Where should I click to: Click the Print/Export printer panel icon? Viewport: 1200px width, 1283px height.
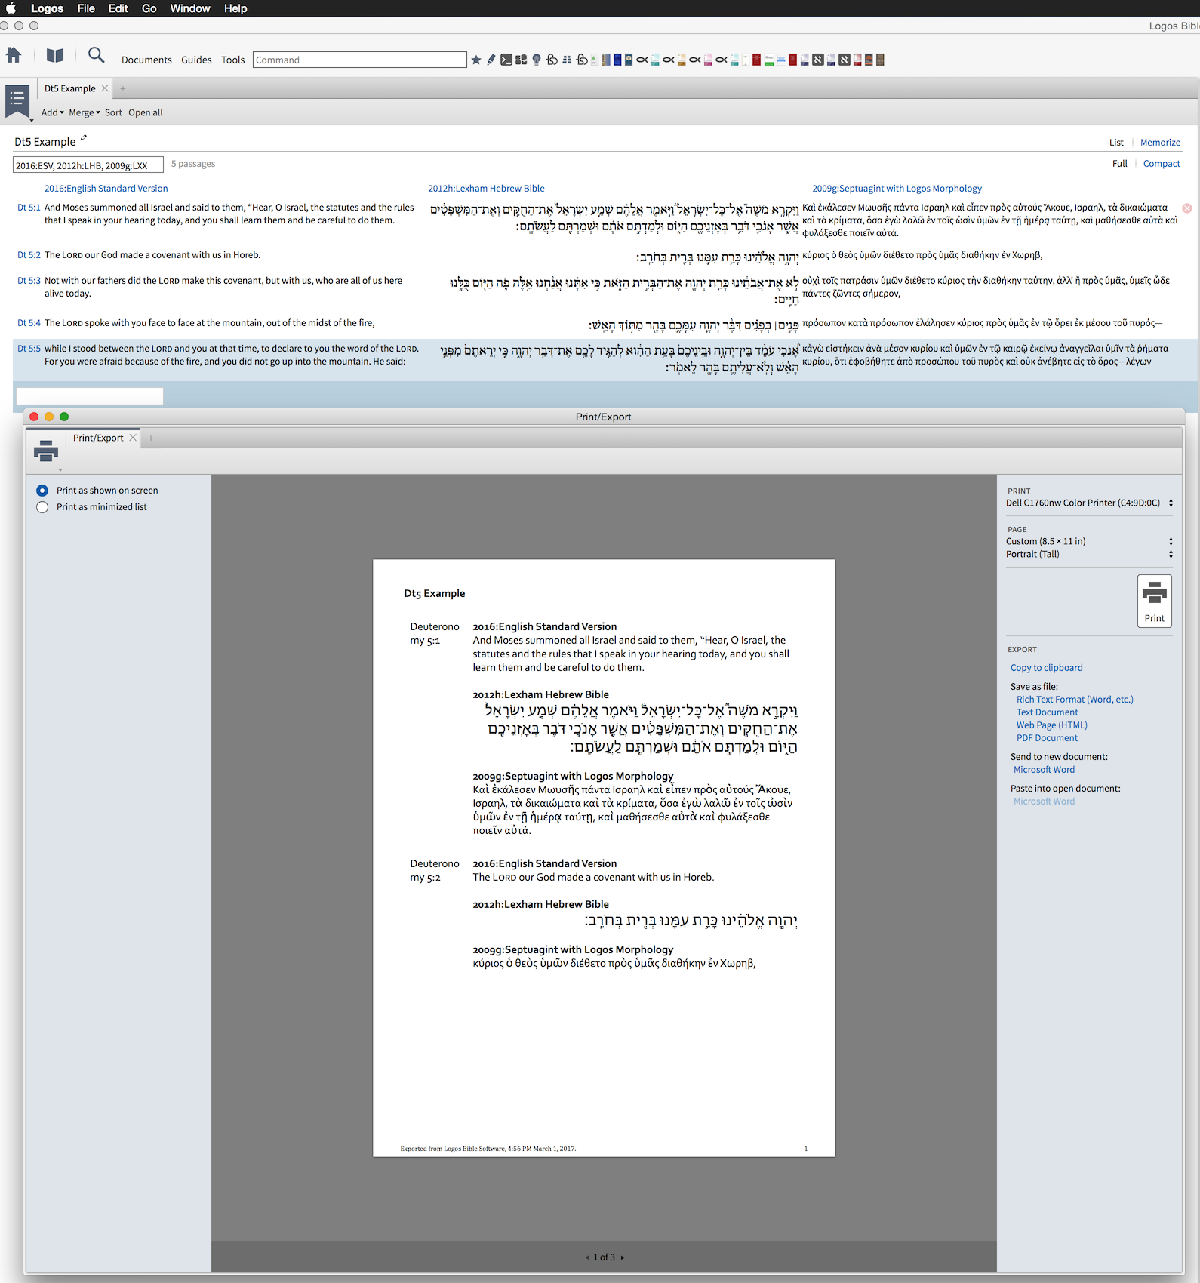(46, 451)
